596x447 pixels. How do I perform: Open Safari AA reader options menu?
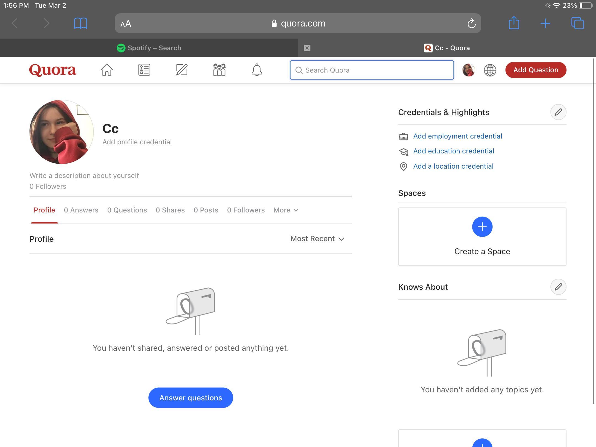[126, 24]
